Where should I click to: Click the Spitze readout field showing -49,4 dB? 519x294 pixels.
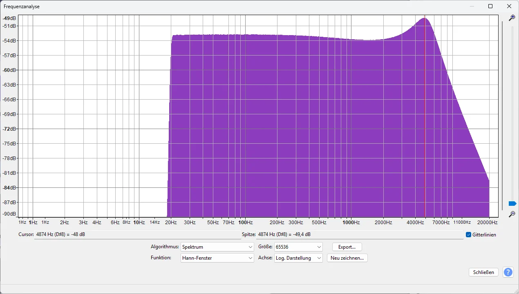coord(360,235)
